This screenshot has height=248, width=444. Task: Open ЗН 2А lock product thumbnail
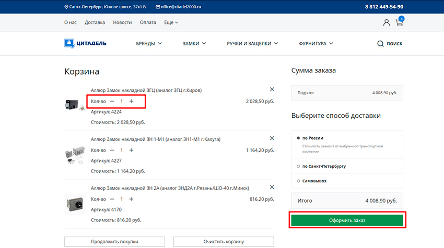(75, 204)
